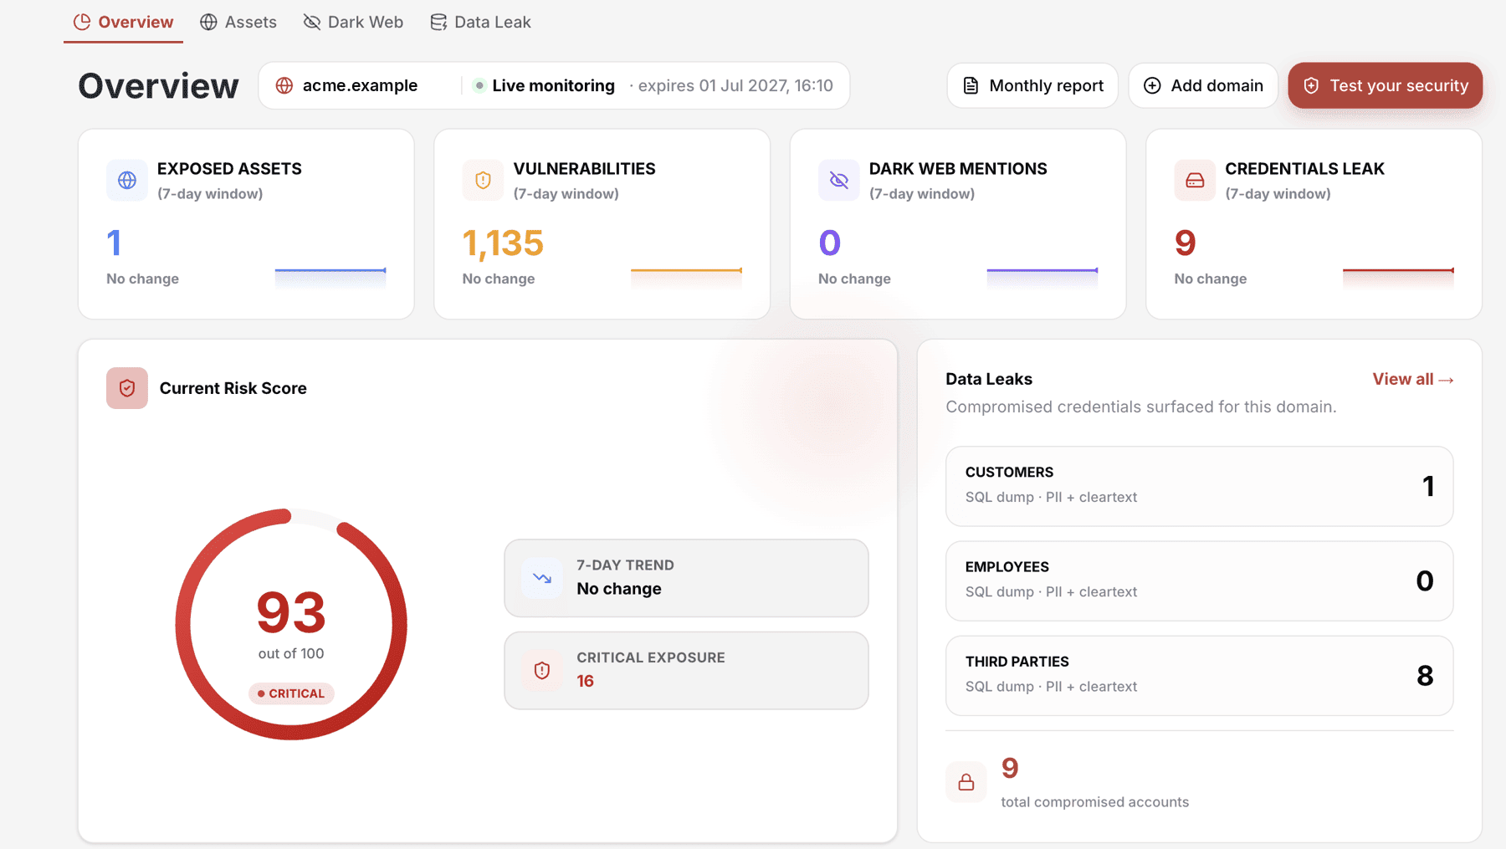Open the Overview tab

click(123, 22)
